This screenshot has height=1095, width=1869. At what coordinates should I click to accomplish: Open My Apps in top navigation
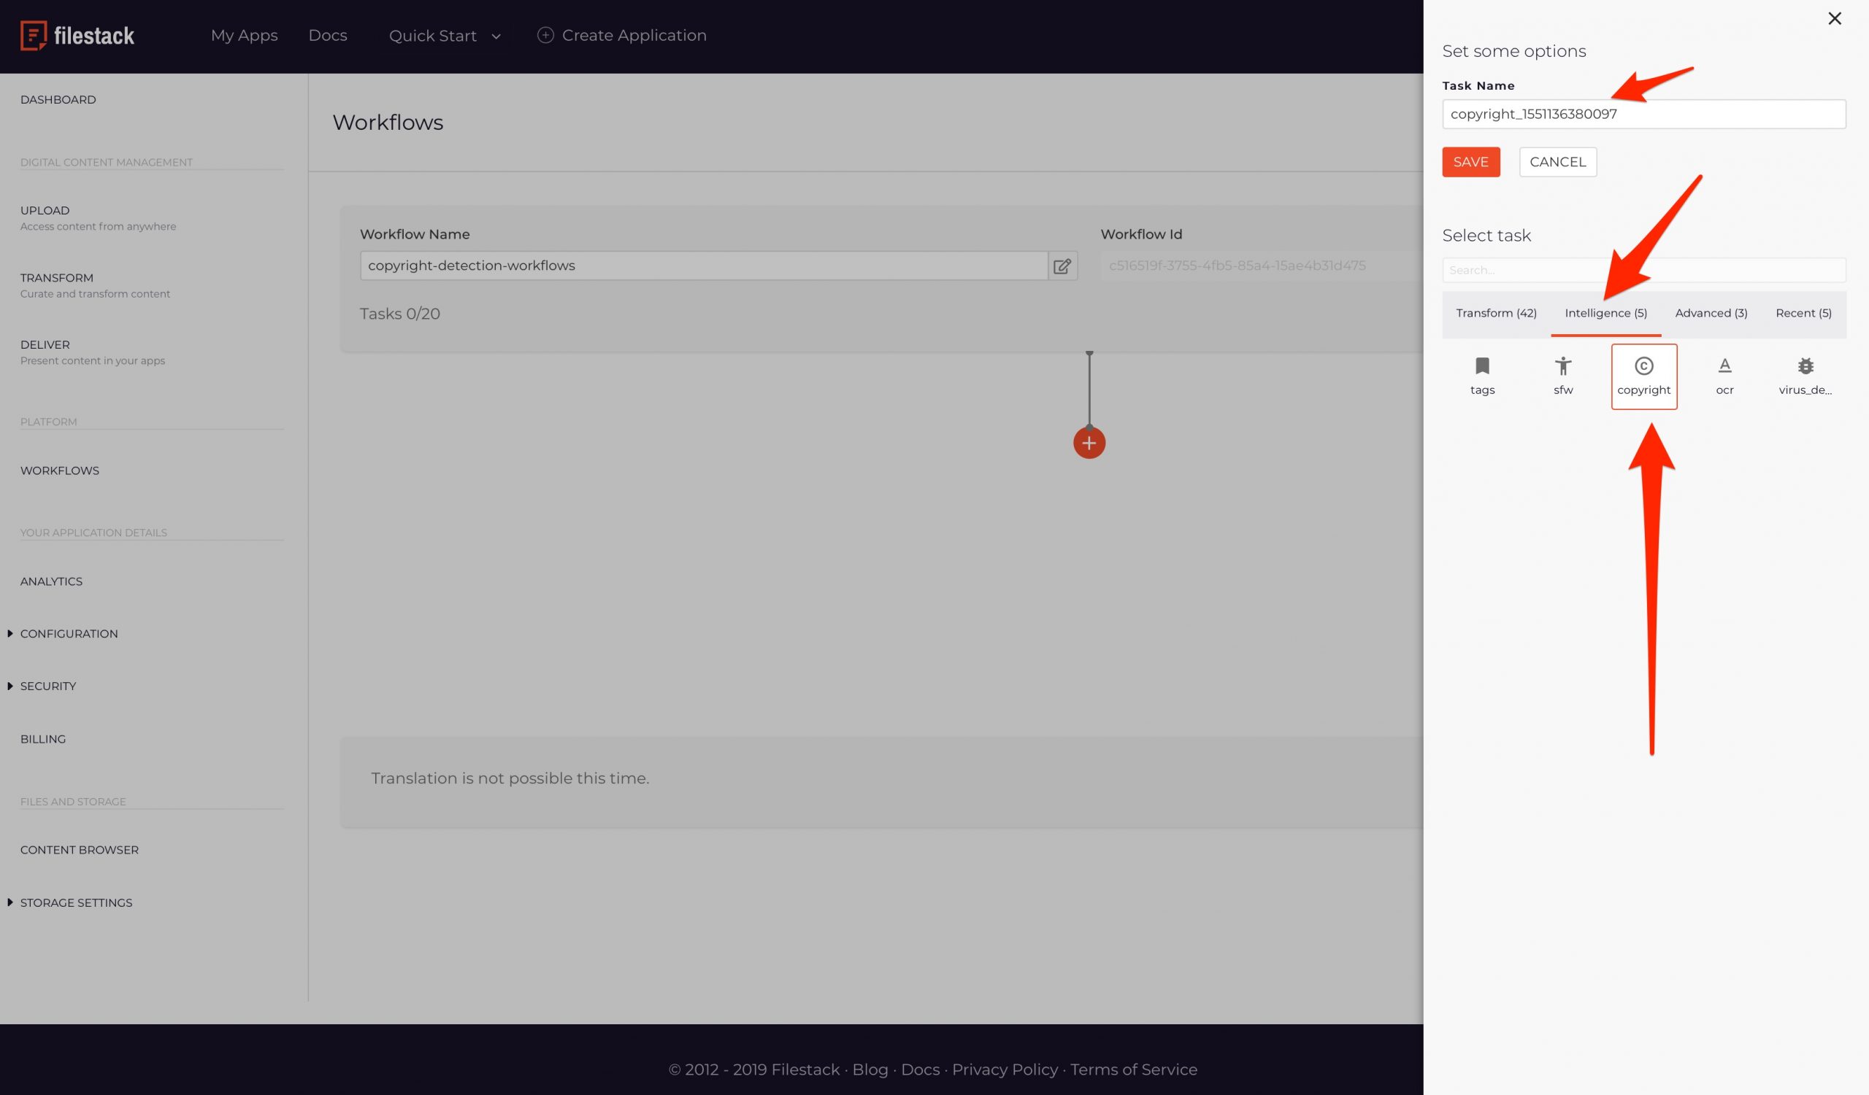point(244,35)
